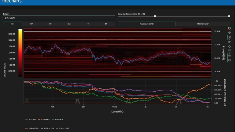Select the Absolute CVD mode
235x132 pixels.
click(203, 24)
